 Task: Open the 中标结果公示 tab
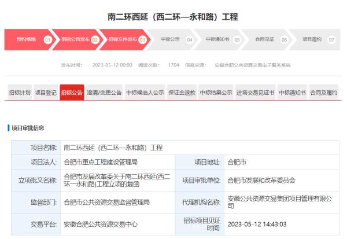point(216,93)
